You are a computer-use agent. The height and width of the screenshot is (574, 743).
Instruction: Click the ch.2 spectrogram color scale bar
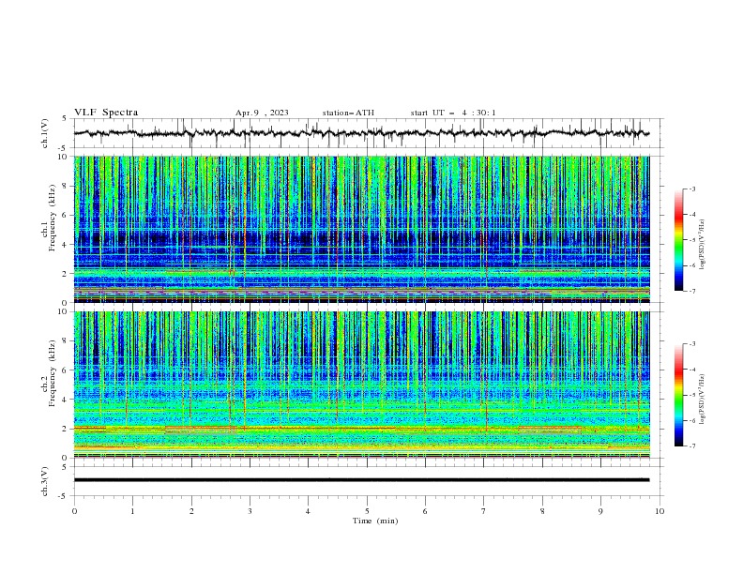click(678, 395)
